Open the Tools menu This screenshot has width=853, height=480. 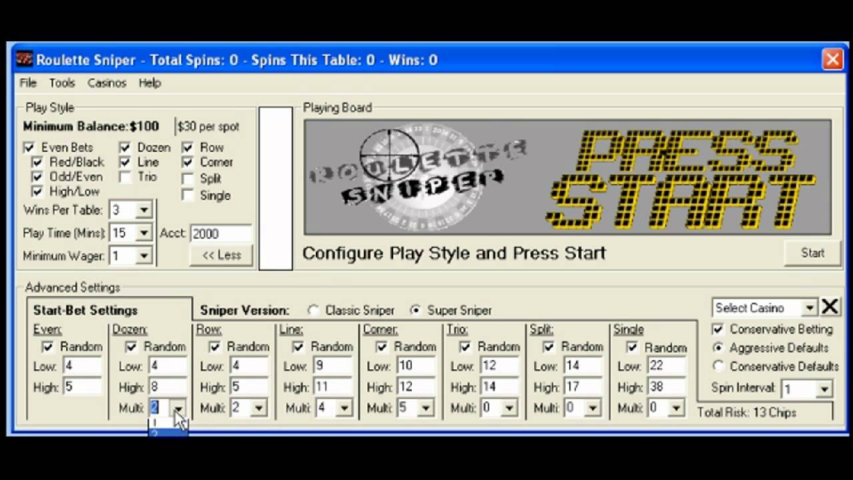[x=62, y=83]
